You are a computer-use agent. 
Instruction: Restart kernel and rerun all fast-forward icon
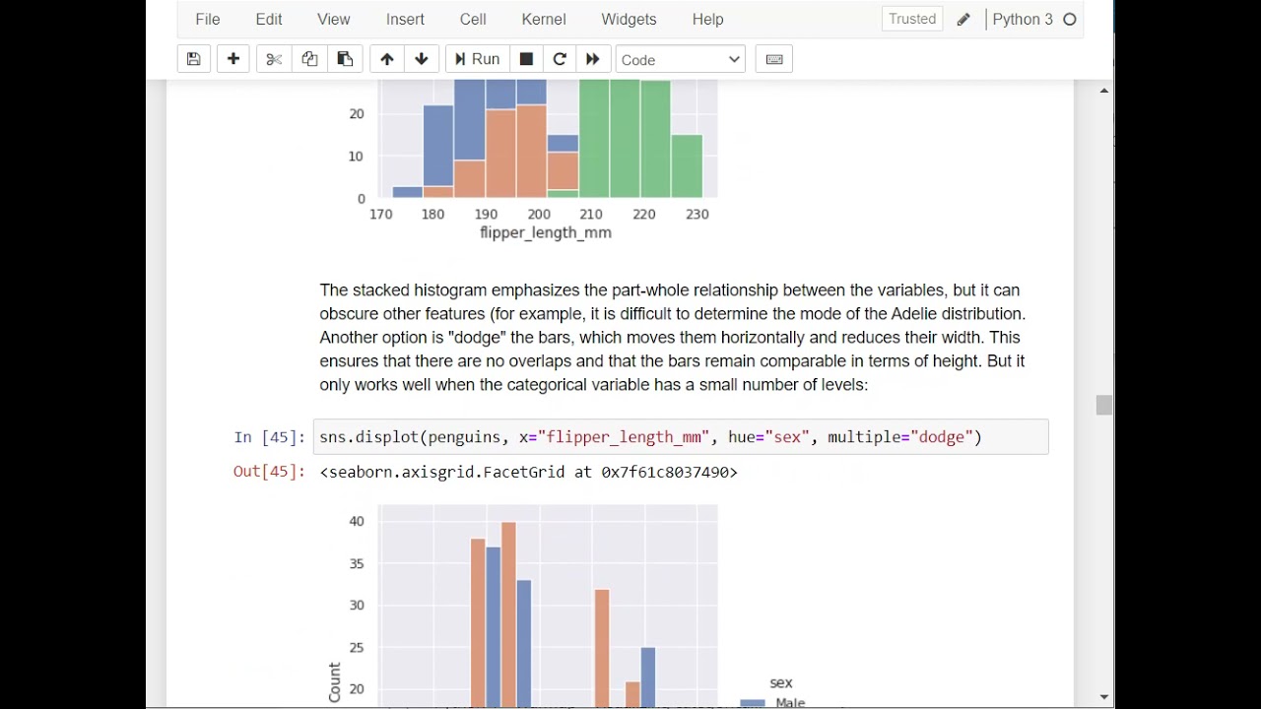[593, 59]
